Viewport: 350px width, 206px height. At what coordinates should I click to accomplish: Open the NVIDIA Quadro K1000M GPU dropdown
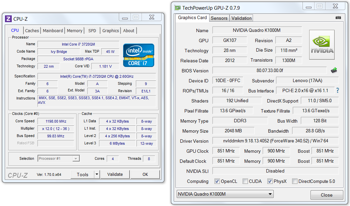[x=225, y=194]
